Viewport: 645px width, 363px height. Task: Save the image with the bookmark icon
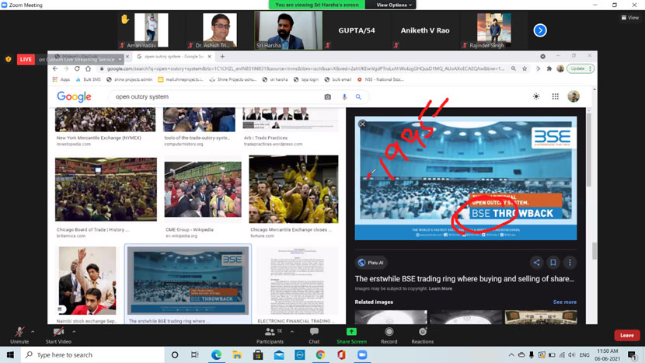pyautogui.click(x=553, y=263)
